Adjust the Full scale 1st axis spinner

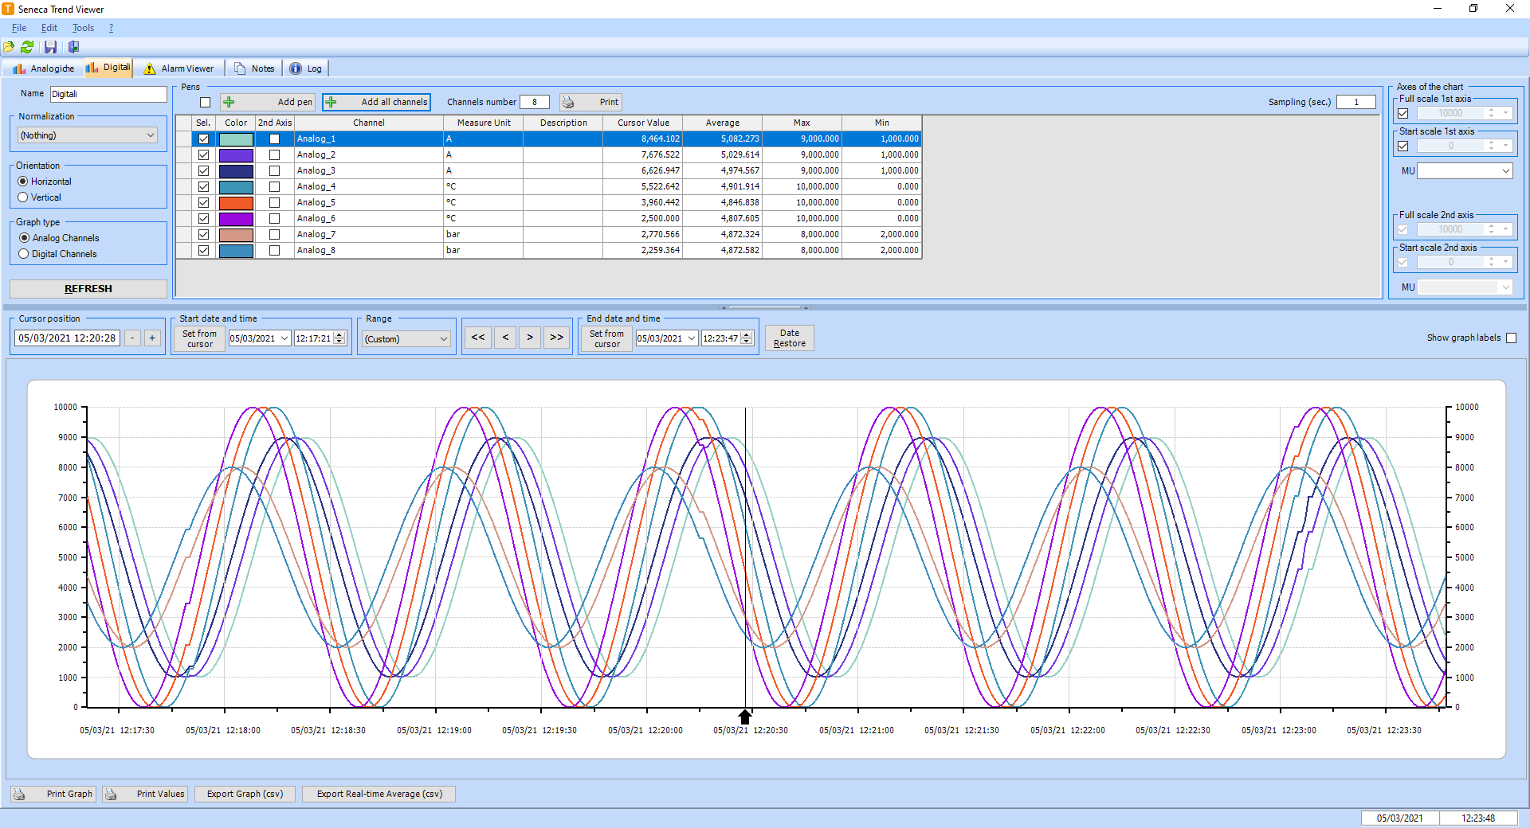(x=1492, y=113)
